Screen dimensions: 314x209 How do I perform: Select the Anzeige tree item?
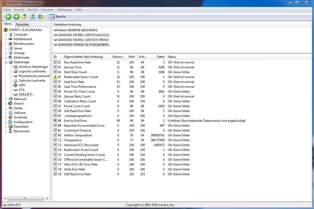[19, 53]
